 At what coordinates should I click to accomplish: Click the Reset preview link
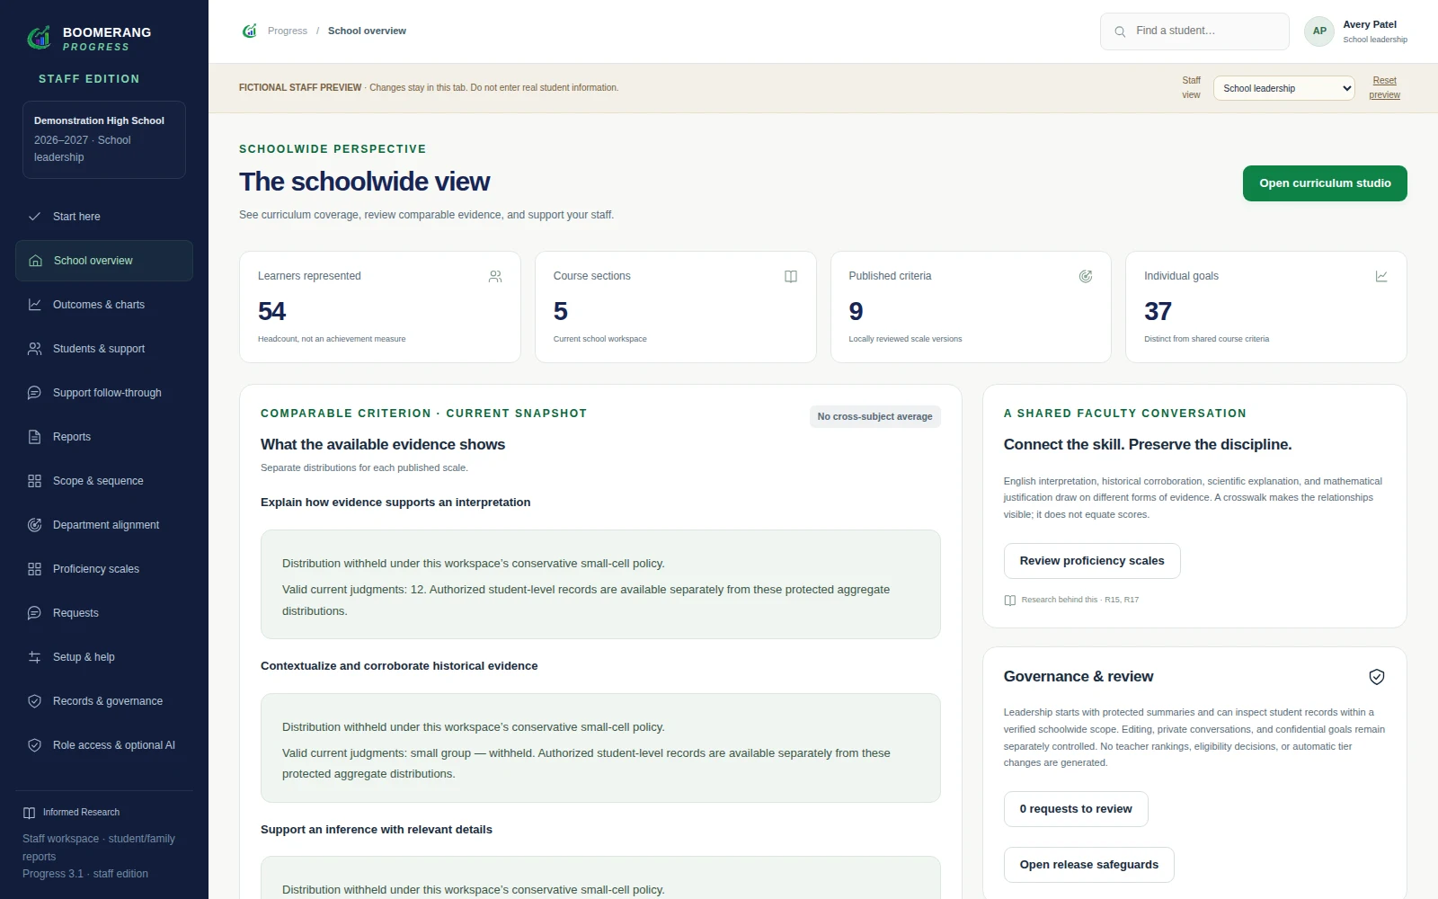pos(1384,88)
